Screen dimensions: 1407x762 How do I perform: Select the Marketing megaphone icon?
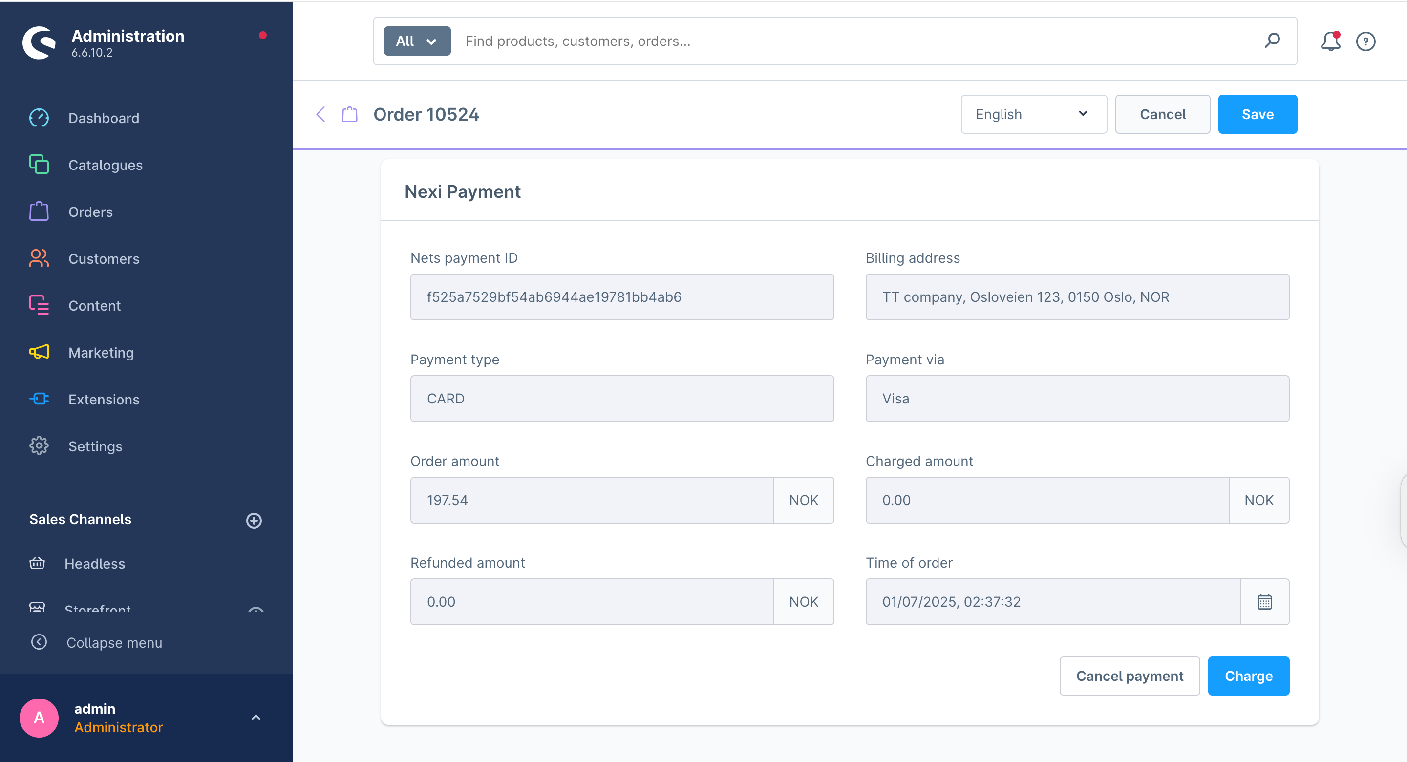pos(39,352)
